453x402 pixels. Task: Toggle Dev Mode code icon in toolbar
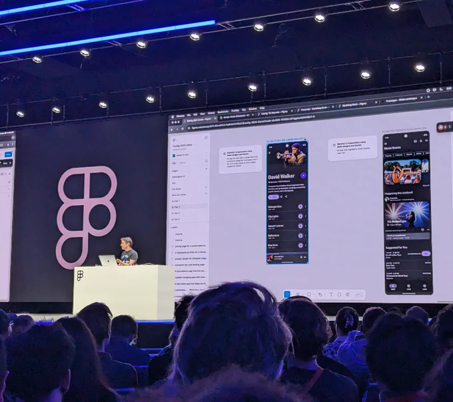(x=358, y=295)
